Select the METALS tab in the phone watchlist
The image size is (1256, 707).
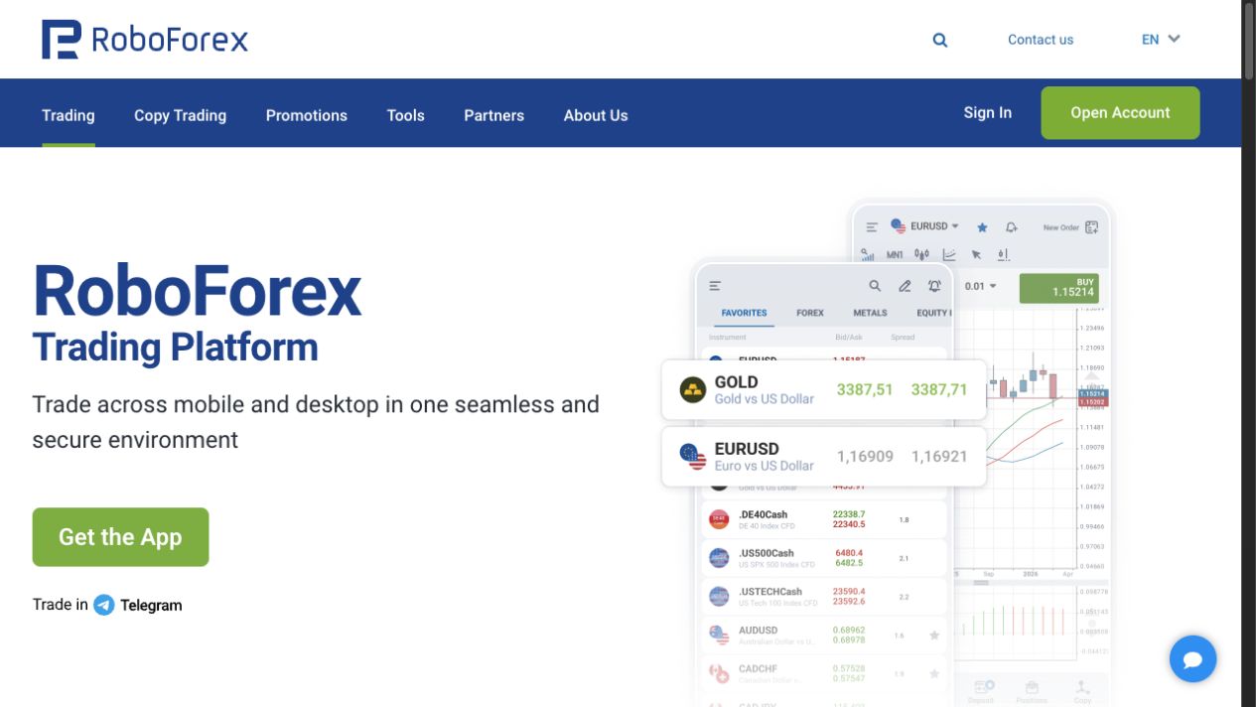click(x=871, y=313)
